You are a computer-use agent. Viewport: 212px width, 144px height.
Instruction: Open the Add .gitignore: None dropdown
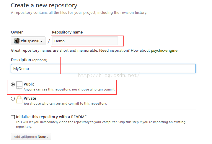(x=31, y=137)
